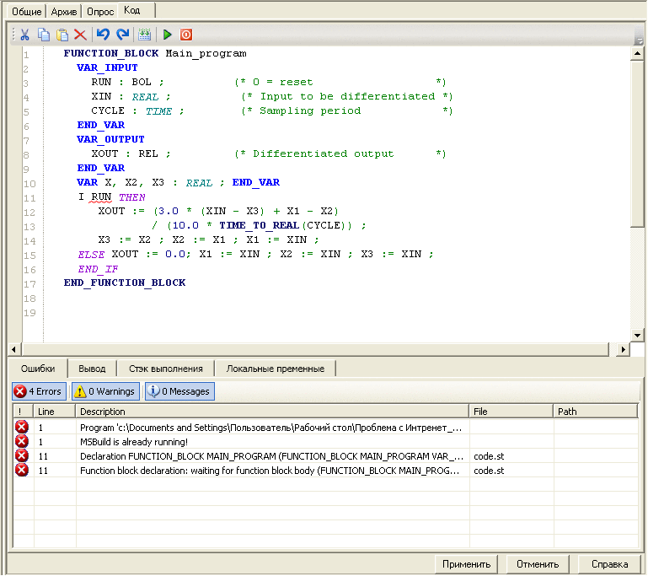Click line number 19 in the gutter
The width and height of the screenshot is (648, 576).
tap(29, 313)
